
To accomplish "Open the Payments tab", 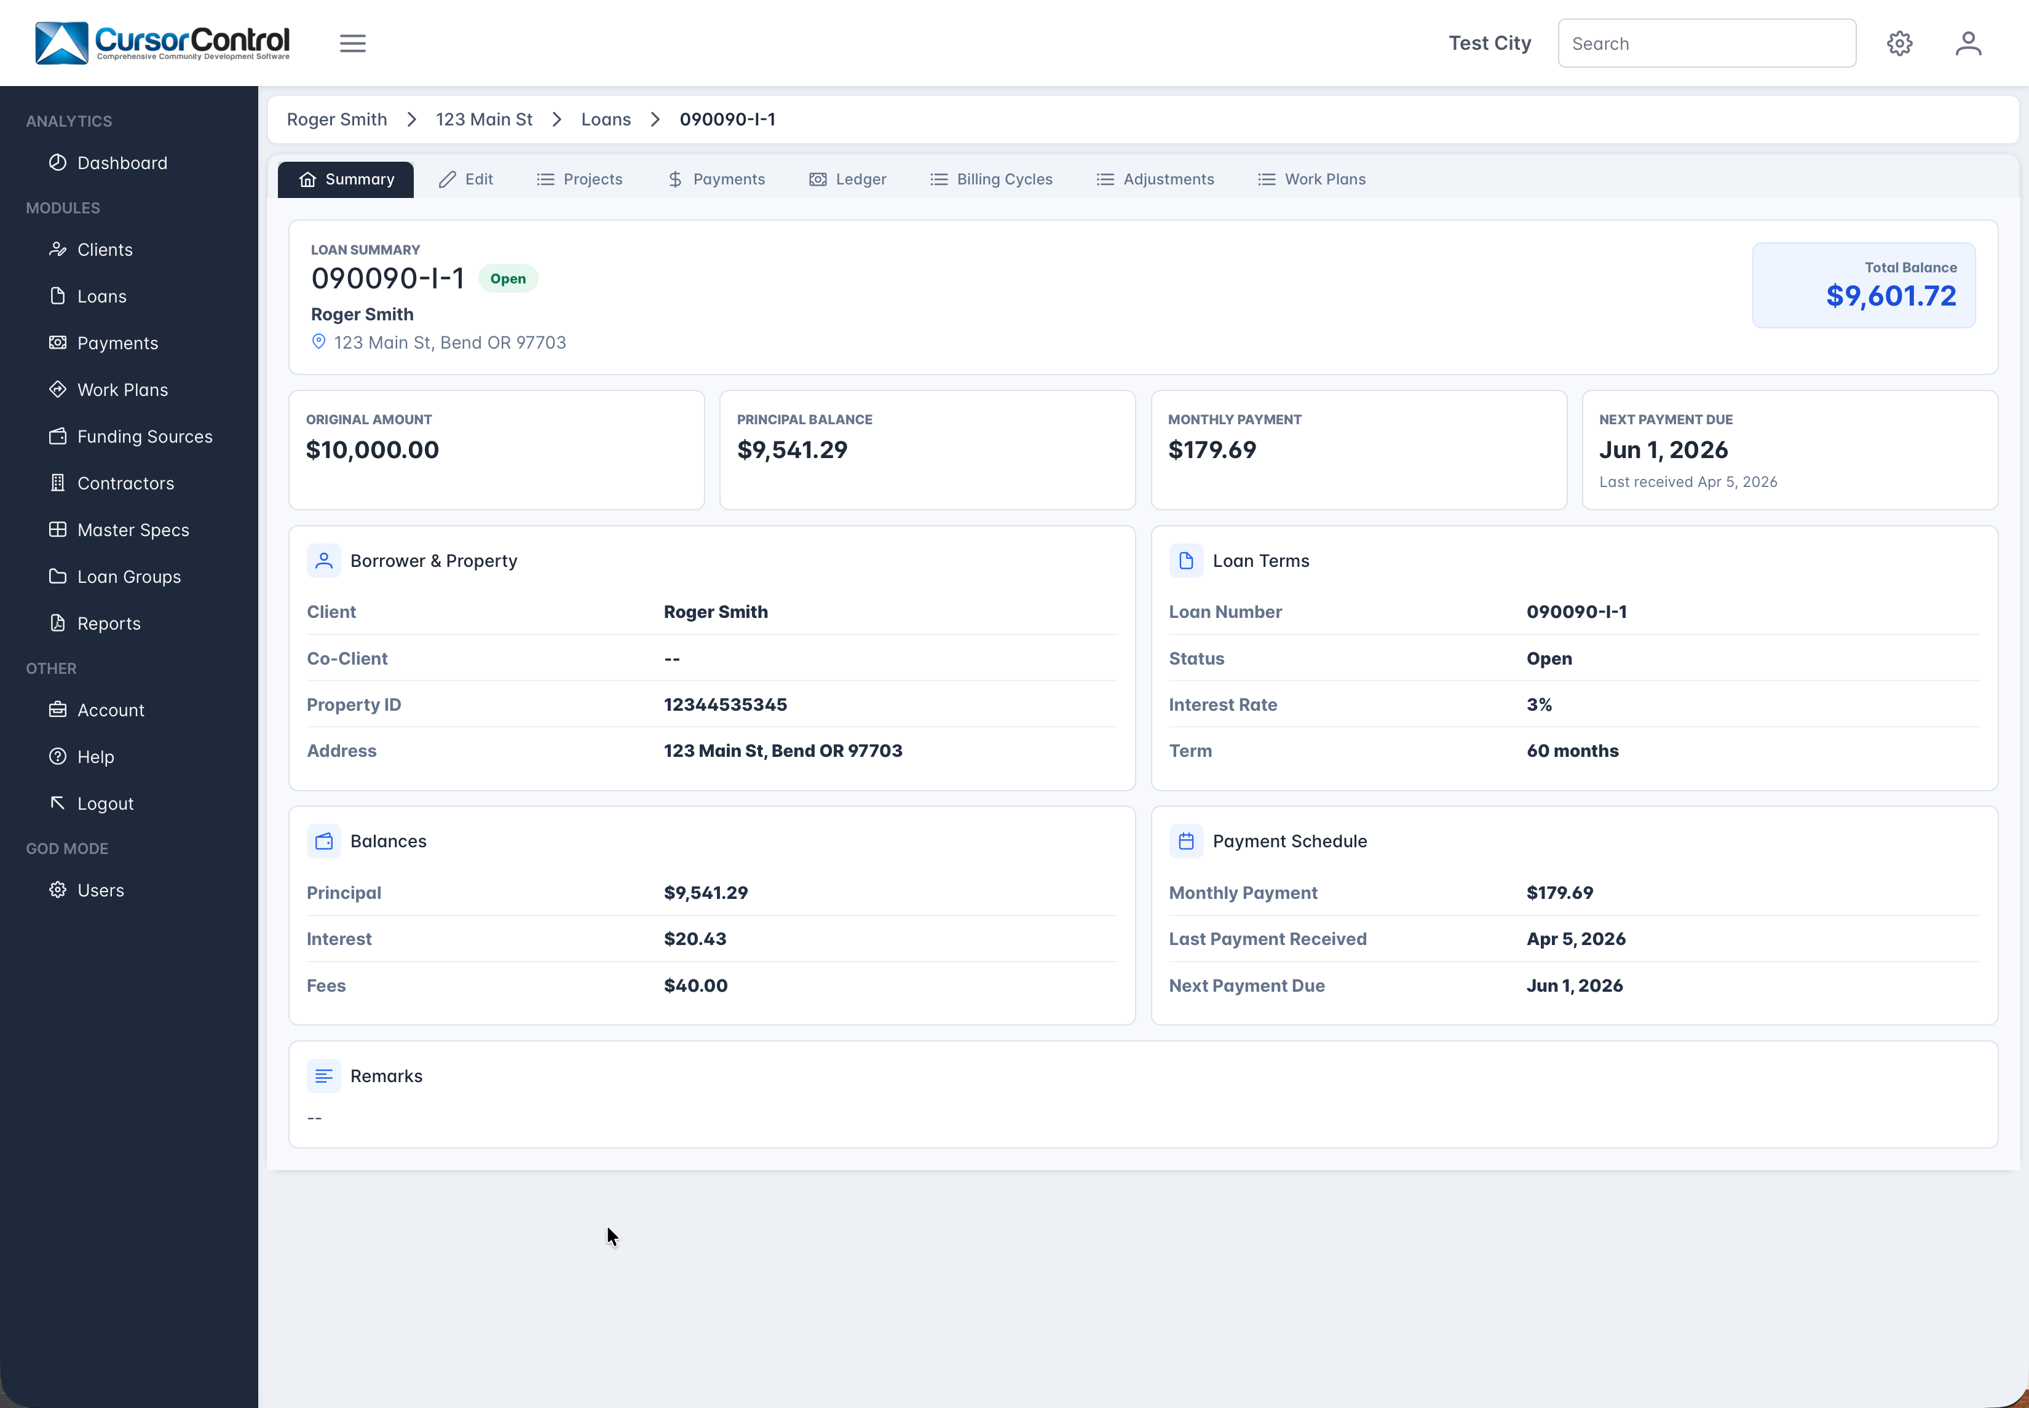I will point(716,179).
